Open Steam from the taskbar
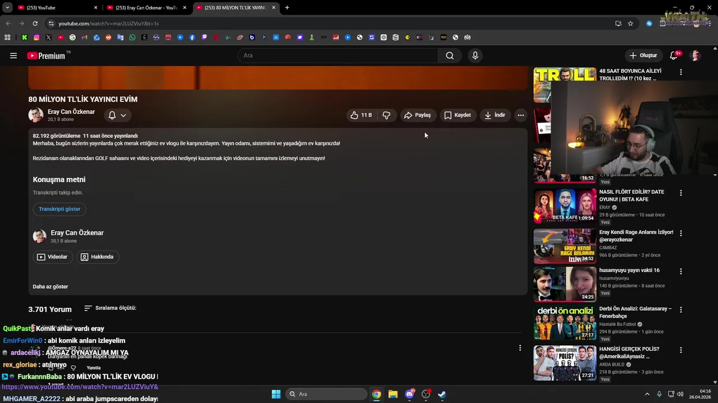The image size is (718, 403). coord(442,394)
